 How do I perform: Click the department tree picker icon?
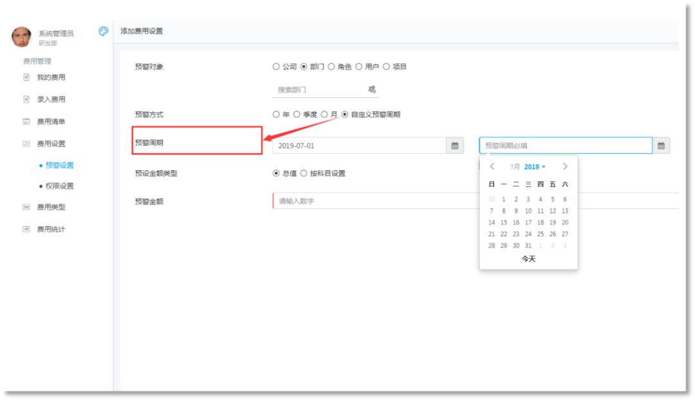372,89
